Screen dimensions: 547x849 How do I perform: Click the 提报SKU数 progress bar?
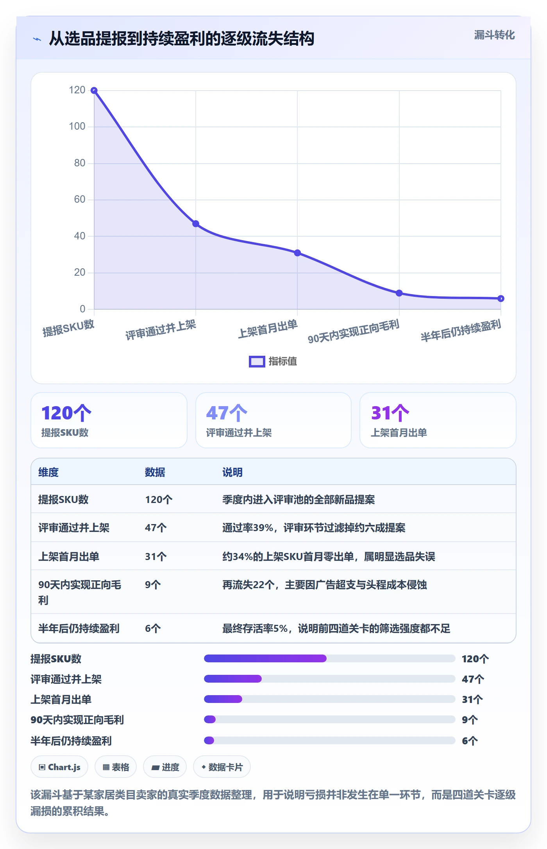coord(330,658)
